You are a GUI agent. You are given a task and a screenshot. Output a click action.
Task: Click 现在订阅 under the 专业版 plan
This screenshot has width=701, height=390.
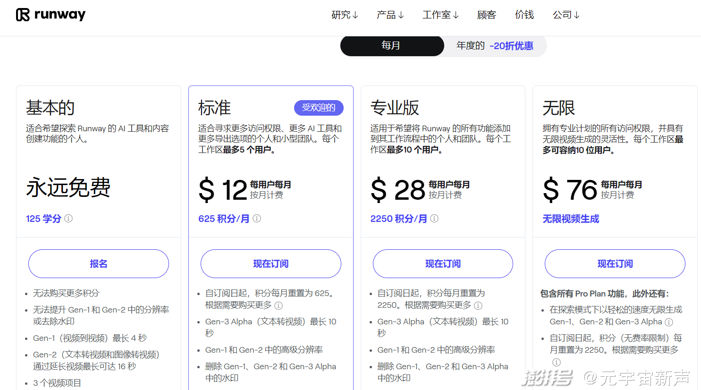443,263
